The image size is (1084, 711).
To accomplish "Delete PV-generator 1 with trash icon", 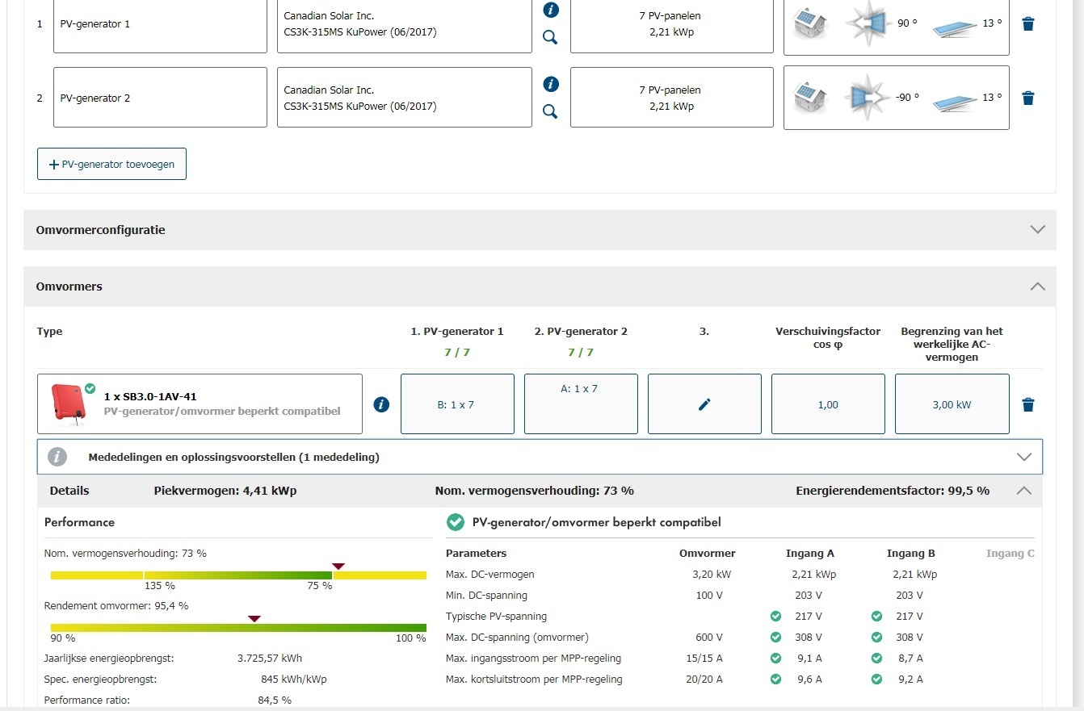I will (1027, 24).
